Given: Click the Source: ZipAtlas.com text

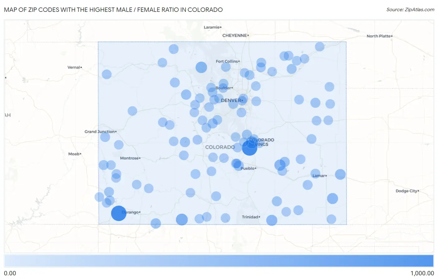Looking at the screenshot, I should point(410,10).
